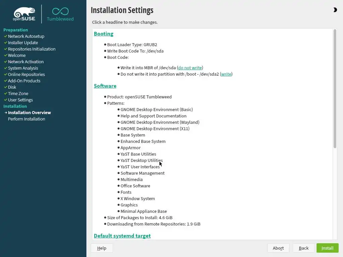This screenshot has height=257, width=343.
Task: Click the 'AppArmor' pattern entry
Action: [131, 148]
